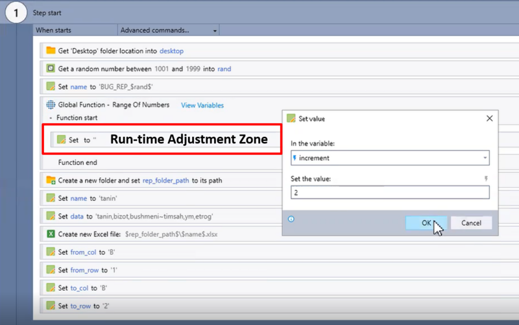Click the folder icon of Get 'Desktop' folder command
Image resolution: width=519 pixels, height=325 pixels.
pyautogui.click(x=51, y=51)
